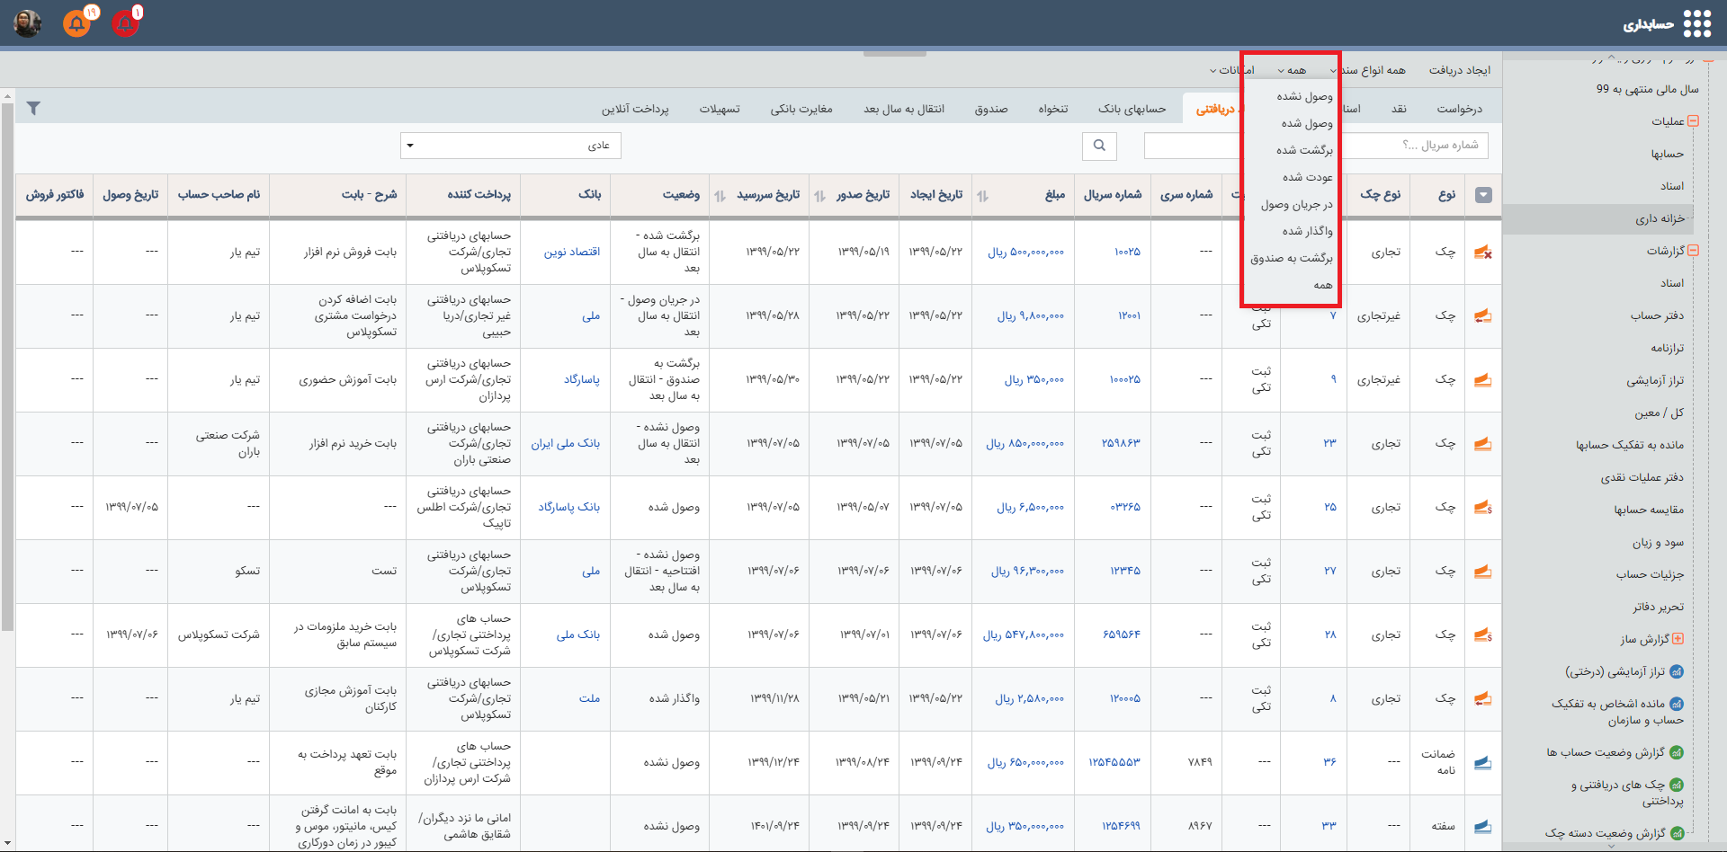Open سود و زیان in the sidebar
The height and width of the screenshot is (852, 1727).
(x=1658, y=542)
